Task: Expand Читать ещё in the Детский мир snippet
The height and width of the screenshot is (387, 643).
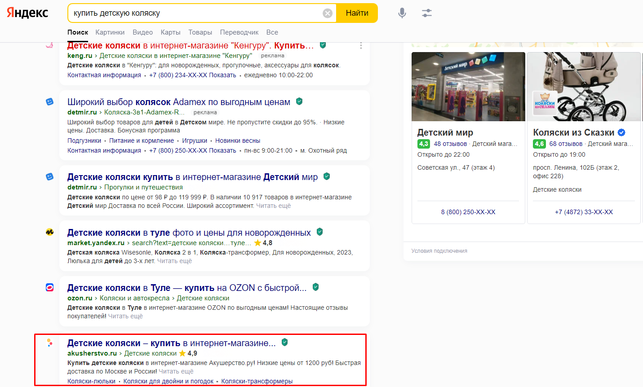Action: point(274,206)
